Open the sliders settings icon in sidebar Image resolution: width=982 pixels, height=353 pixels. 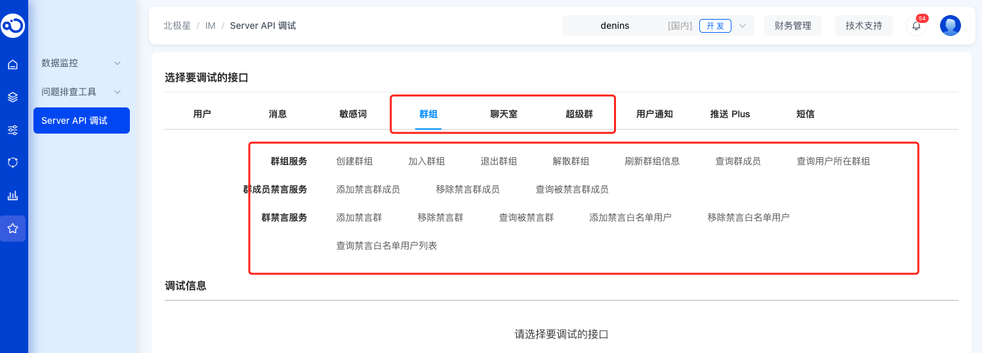tap(12, 130)
